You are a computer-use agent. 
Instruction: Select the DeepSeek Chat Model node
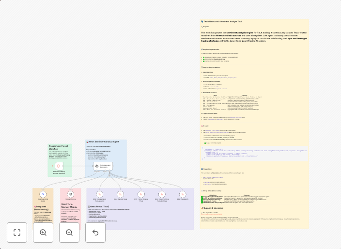(x=43, y=194)
